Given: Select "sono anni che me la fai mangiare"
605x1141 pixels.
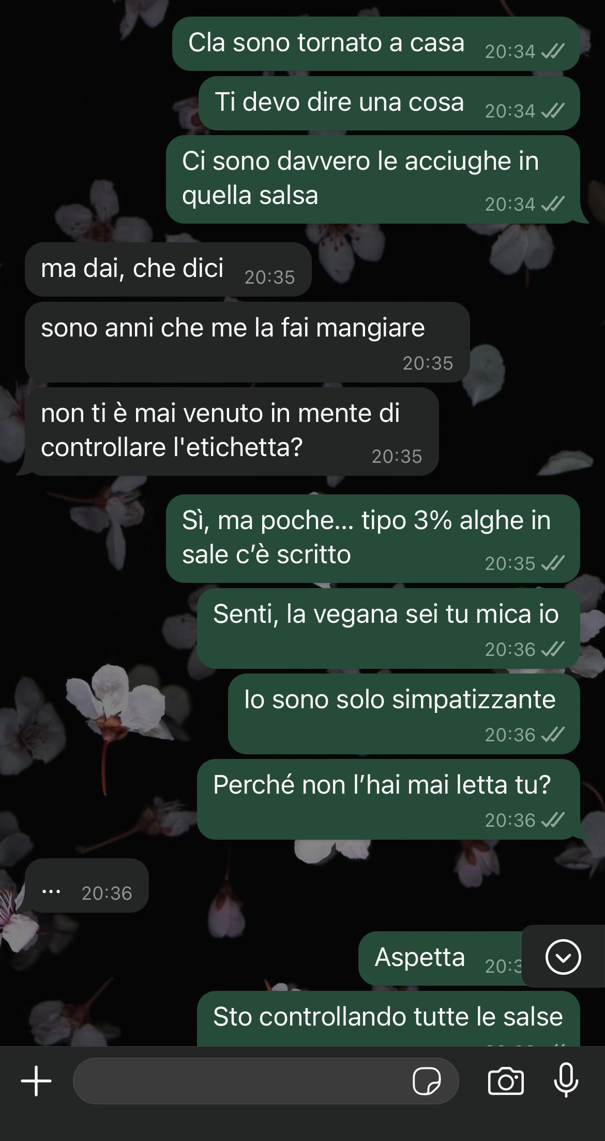Looking at the screenshot, I should (247, 342).
